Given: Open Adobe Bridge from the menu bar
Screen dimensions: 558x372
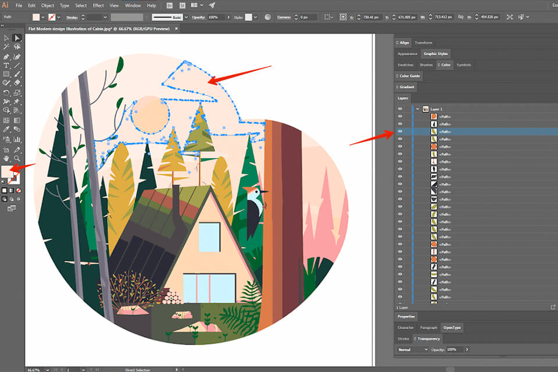Looking at the screenshot, I should (x=169, y=5).
